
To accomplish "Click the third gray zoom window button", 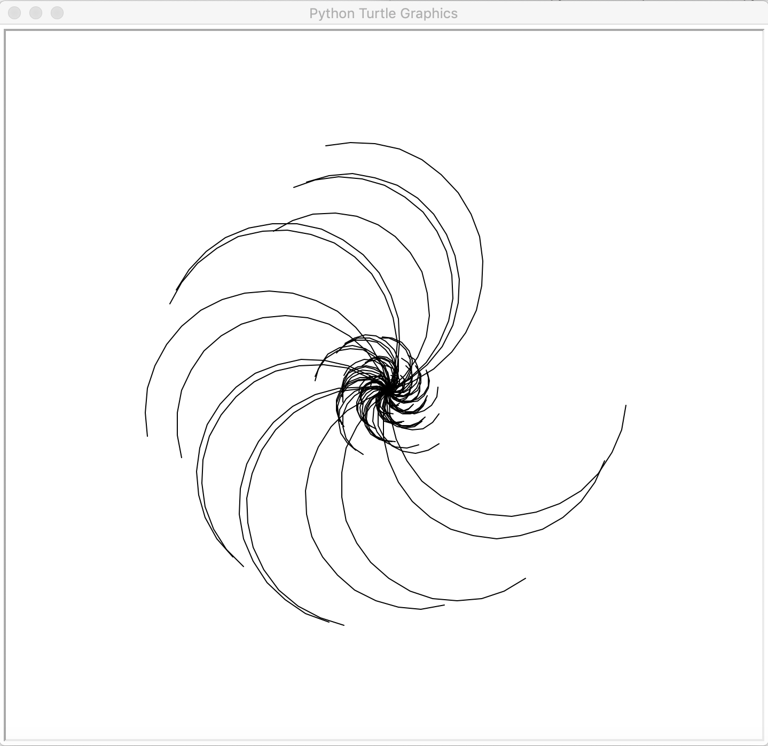I will pyautogui.click(x=57, y=13).
